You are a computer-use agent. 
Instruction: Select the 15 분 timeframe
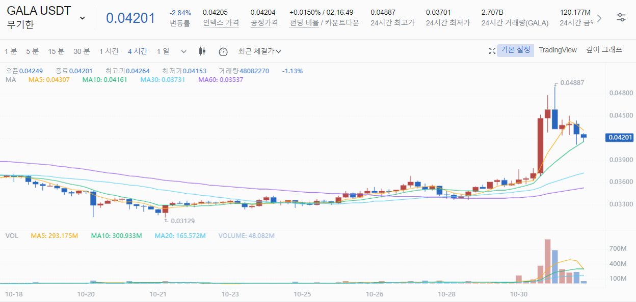56,51
